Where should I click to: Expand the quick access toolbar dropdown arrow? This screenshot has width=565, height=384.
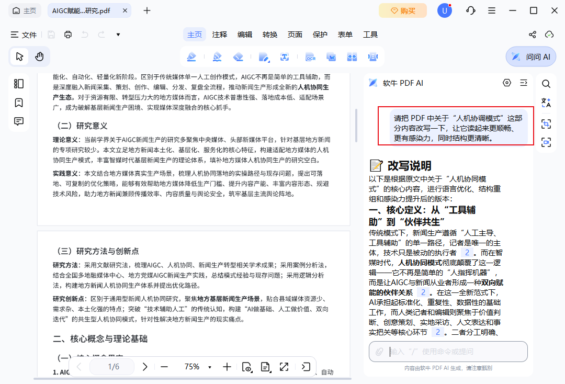tap(118, 35)
